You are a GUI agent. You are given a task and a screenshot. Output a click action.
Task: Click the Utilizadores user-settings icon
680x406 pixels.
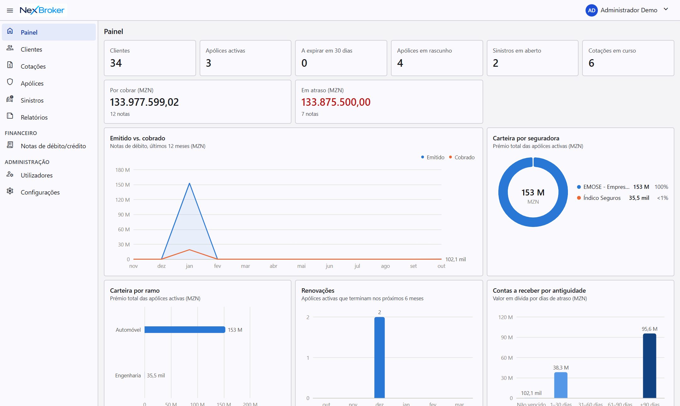10,174
